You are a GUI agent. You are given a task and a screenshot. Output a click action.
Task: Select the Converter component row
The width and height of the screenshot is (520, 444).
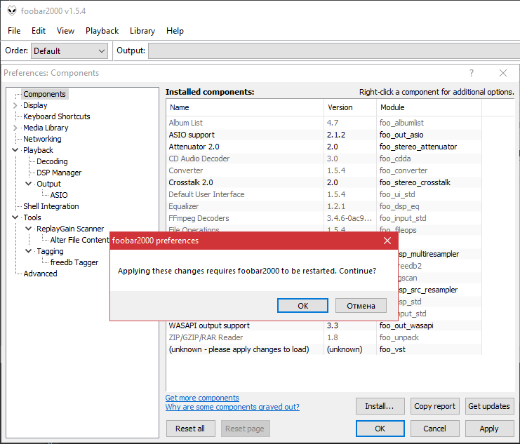pos(324,170)
